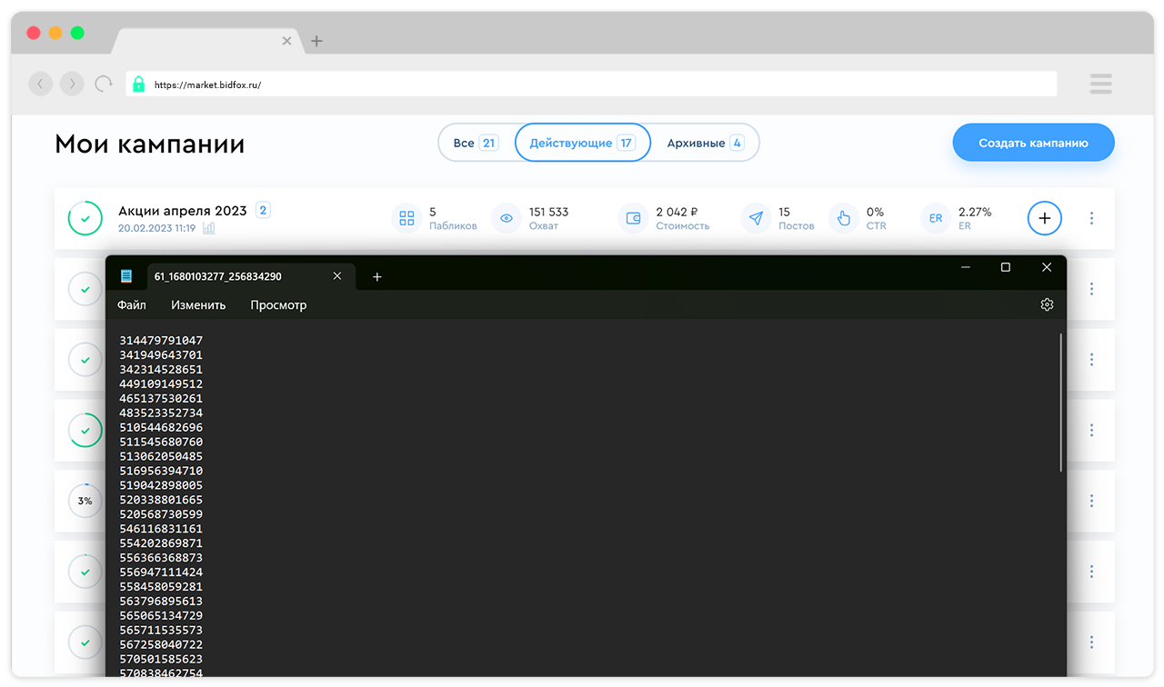The image size is (1164, 687).
Task: Open three-dot menu for Акции апреля 2023
Action: 1091,218
